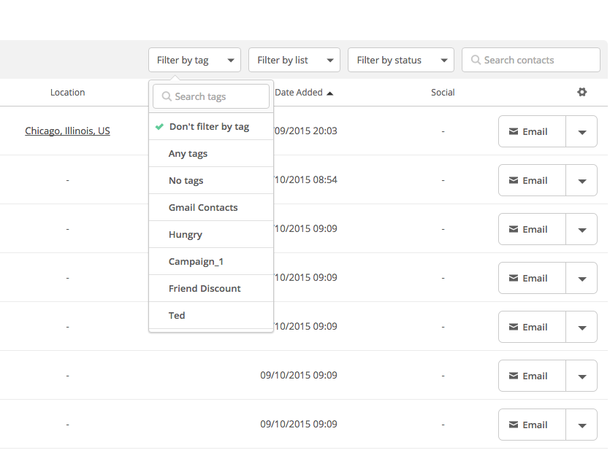Pick the Hungry tag option
610x453 pixels.
point(186,235)
